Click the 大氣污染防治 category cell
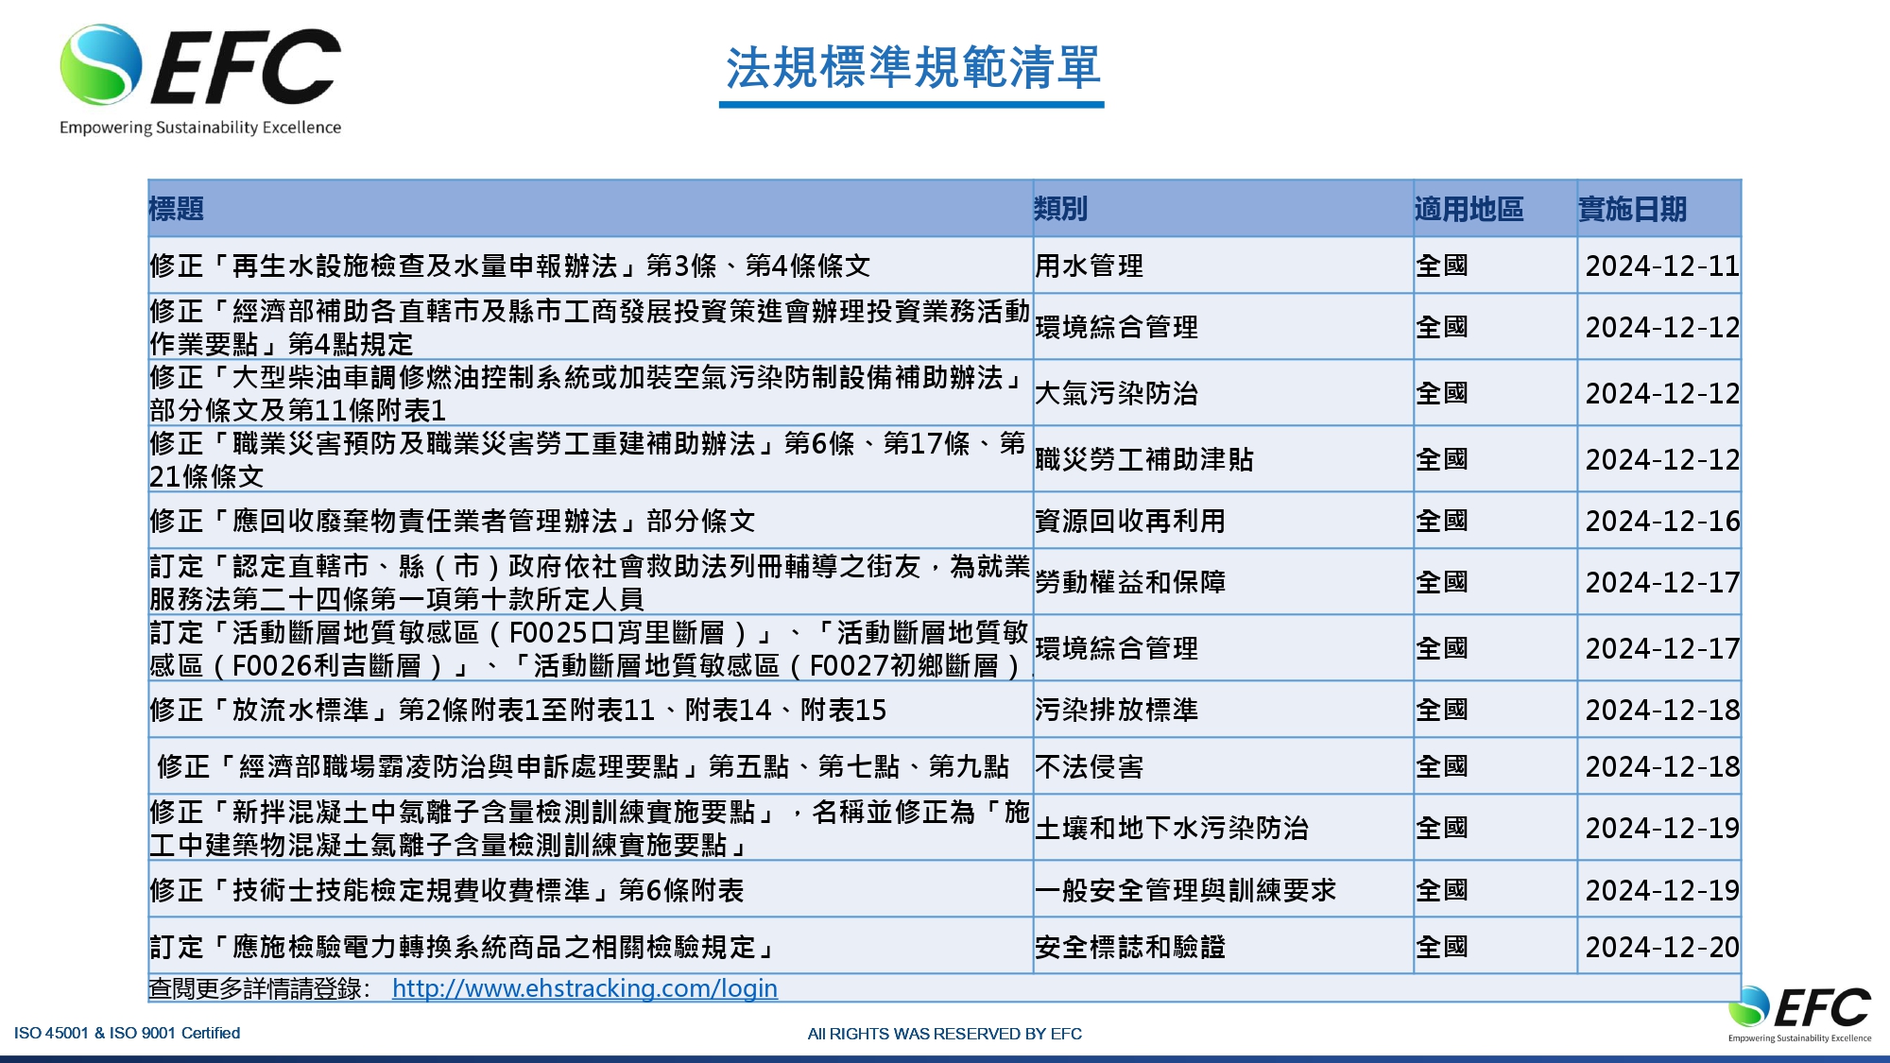 (x=1223, y=393)
